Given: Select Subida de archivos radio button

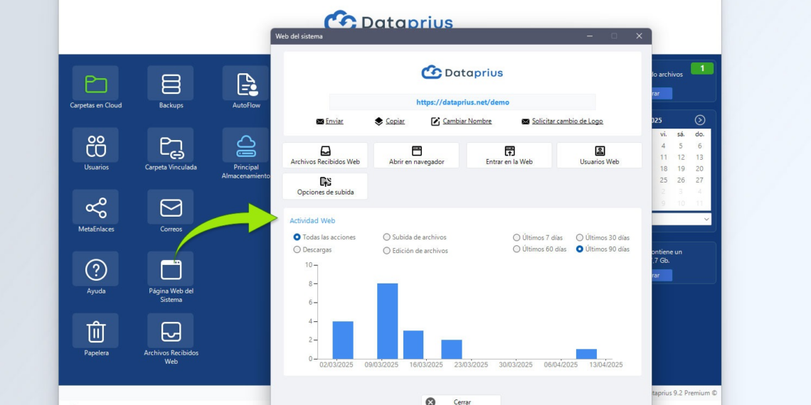Looking at the screenshot, I should tap(386, 237).
